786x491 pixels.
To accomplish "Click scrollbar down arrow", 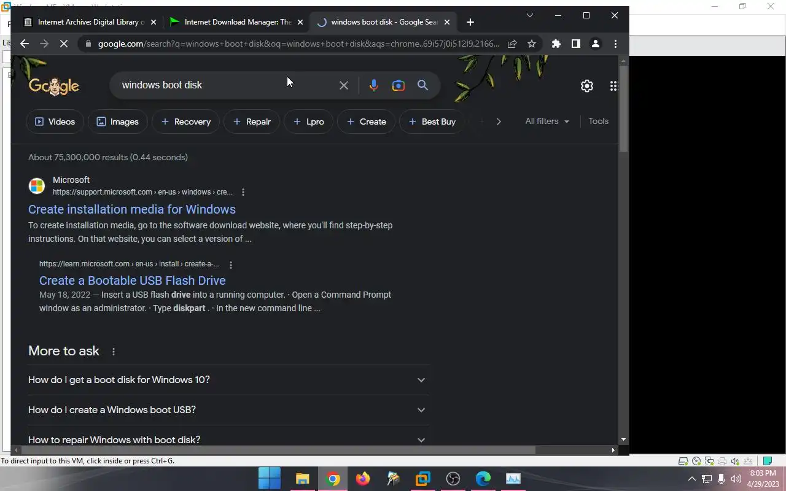I will tap(624, 439).
